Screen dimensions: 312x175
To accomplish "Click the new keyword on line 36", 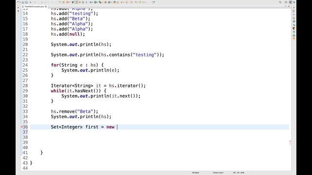I will [111, 127].
